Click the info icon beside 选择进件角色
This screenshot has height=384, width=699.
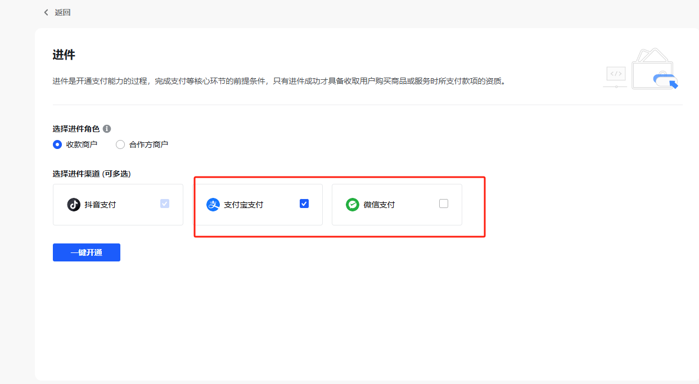coord(107,129)
